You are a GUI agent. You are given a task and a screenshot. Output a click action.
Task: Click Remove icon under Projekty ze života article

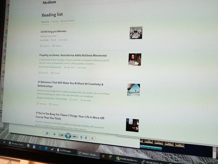pos(40,73)
